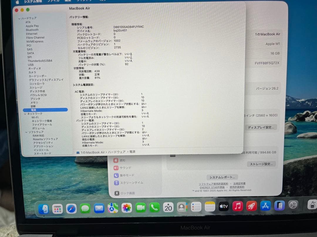Select グラフィックス/ディスプレイ in the sidebar

point(46,80)
